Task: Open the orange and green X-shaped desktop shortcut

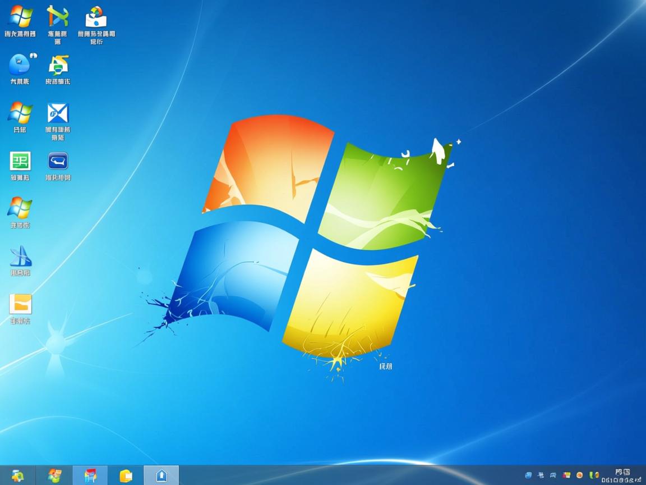Action: point(57,17)
